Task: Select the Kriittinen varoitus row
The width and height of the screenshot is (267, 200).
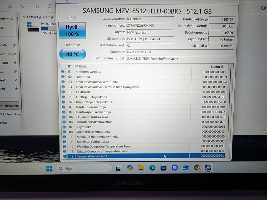Action: 144,72
